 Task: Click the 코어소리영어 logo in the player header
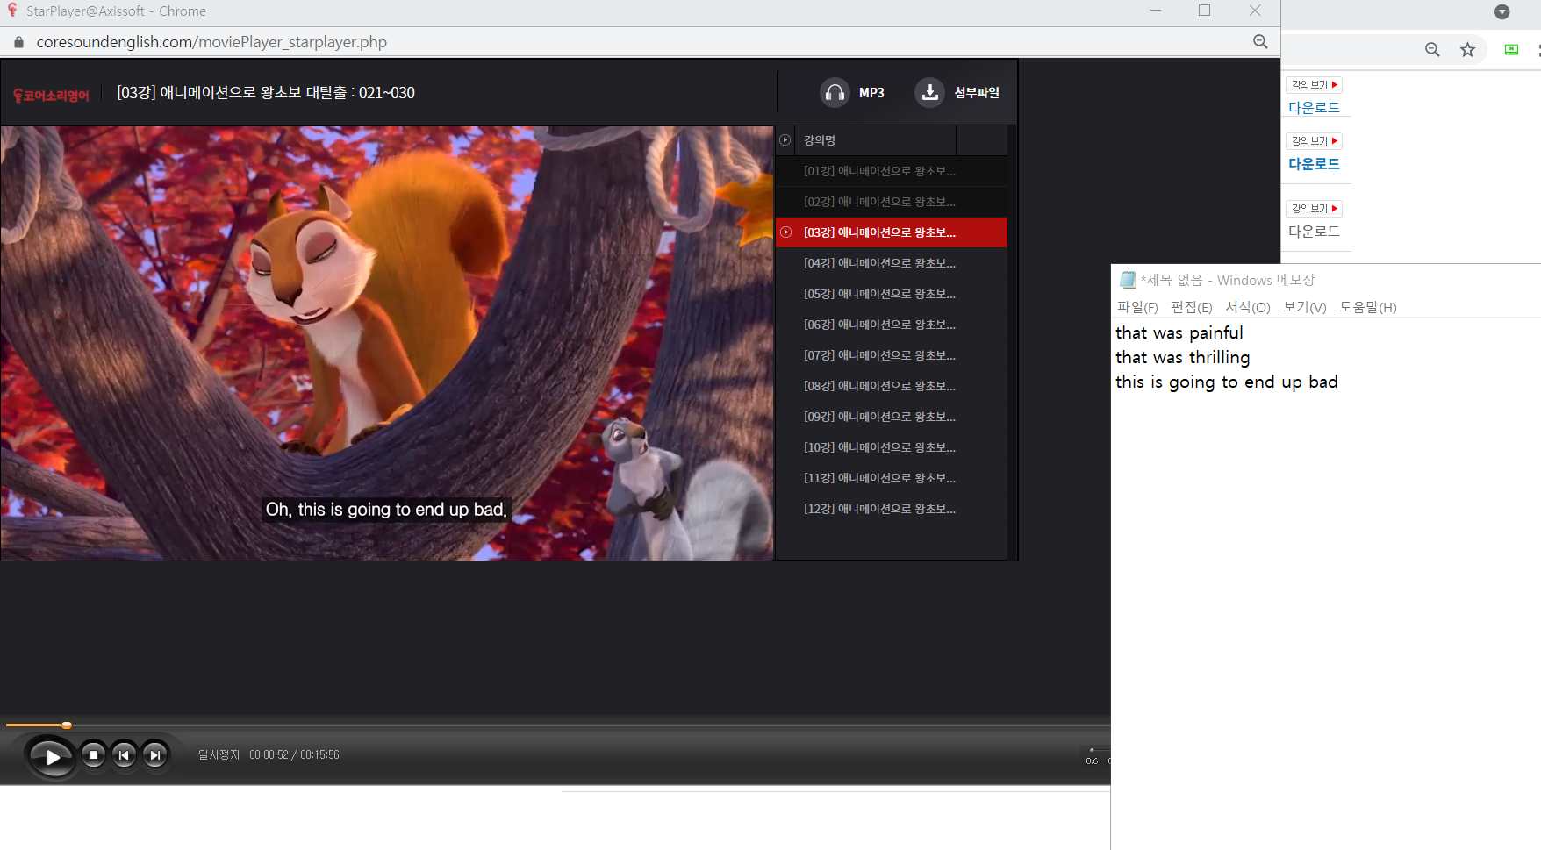[51, 95]
